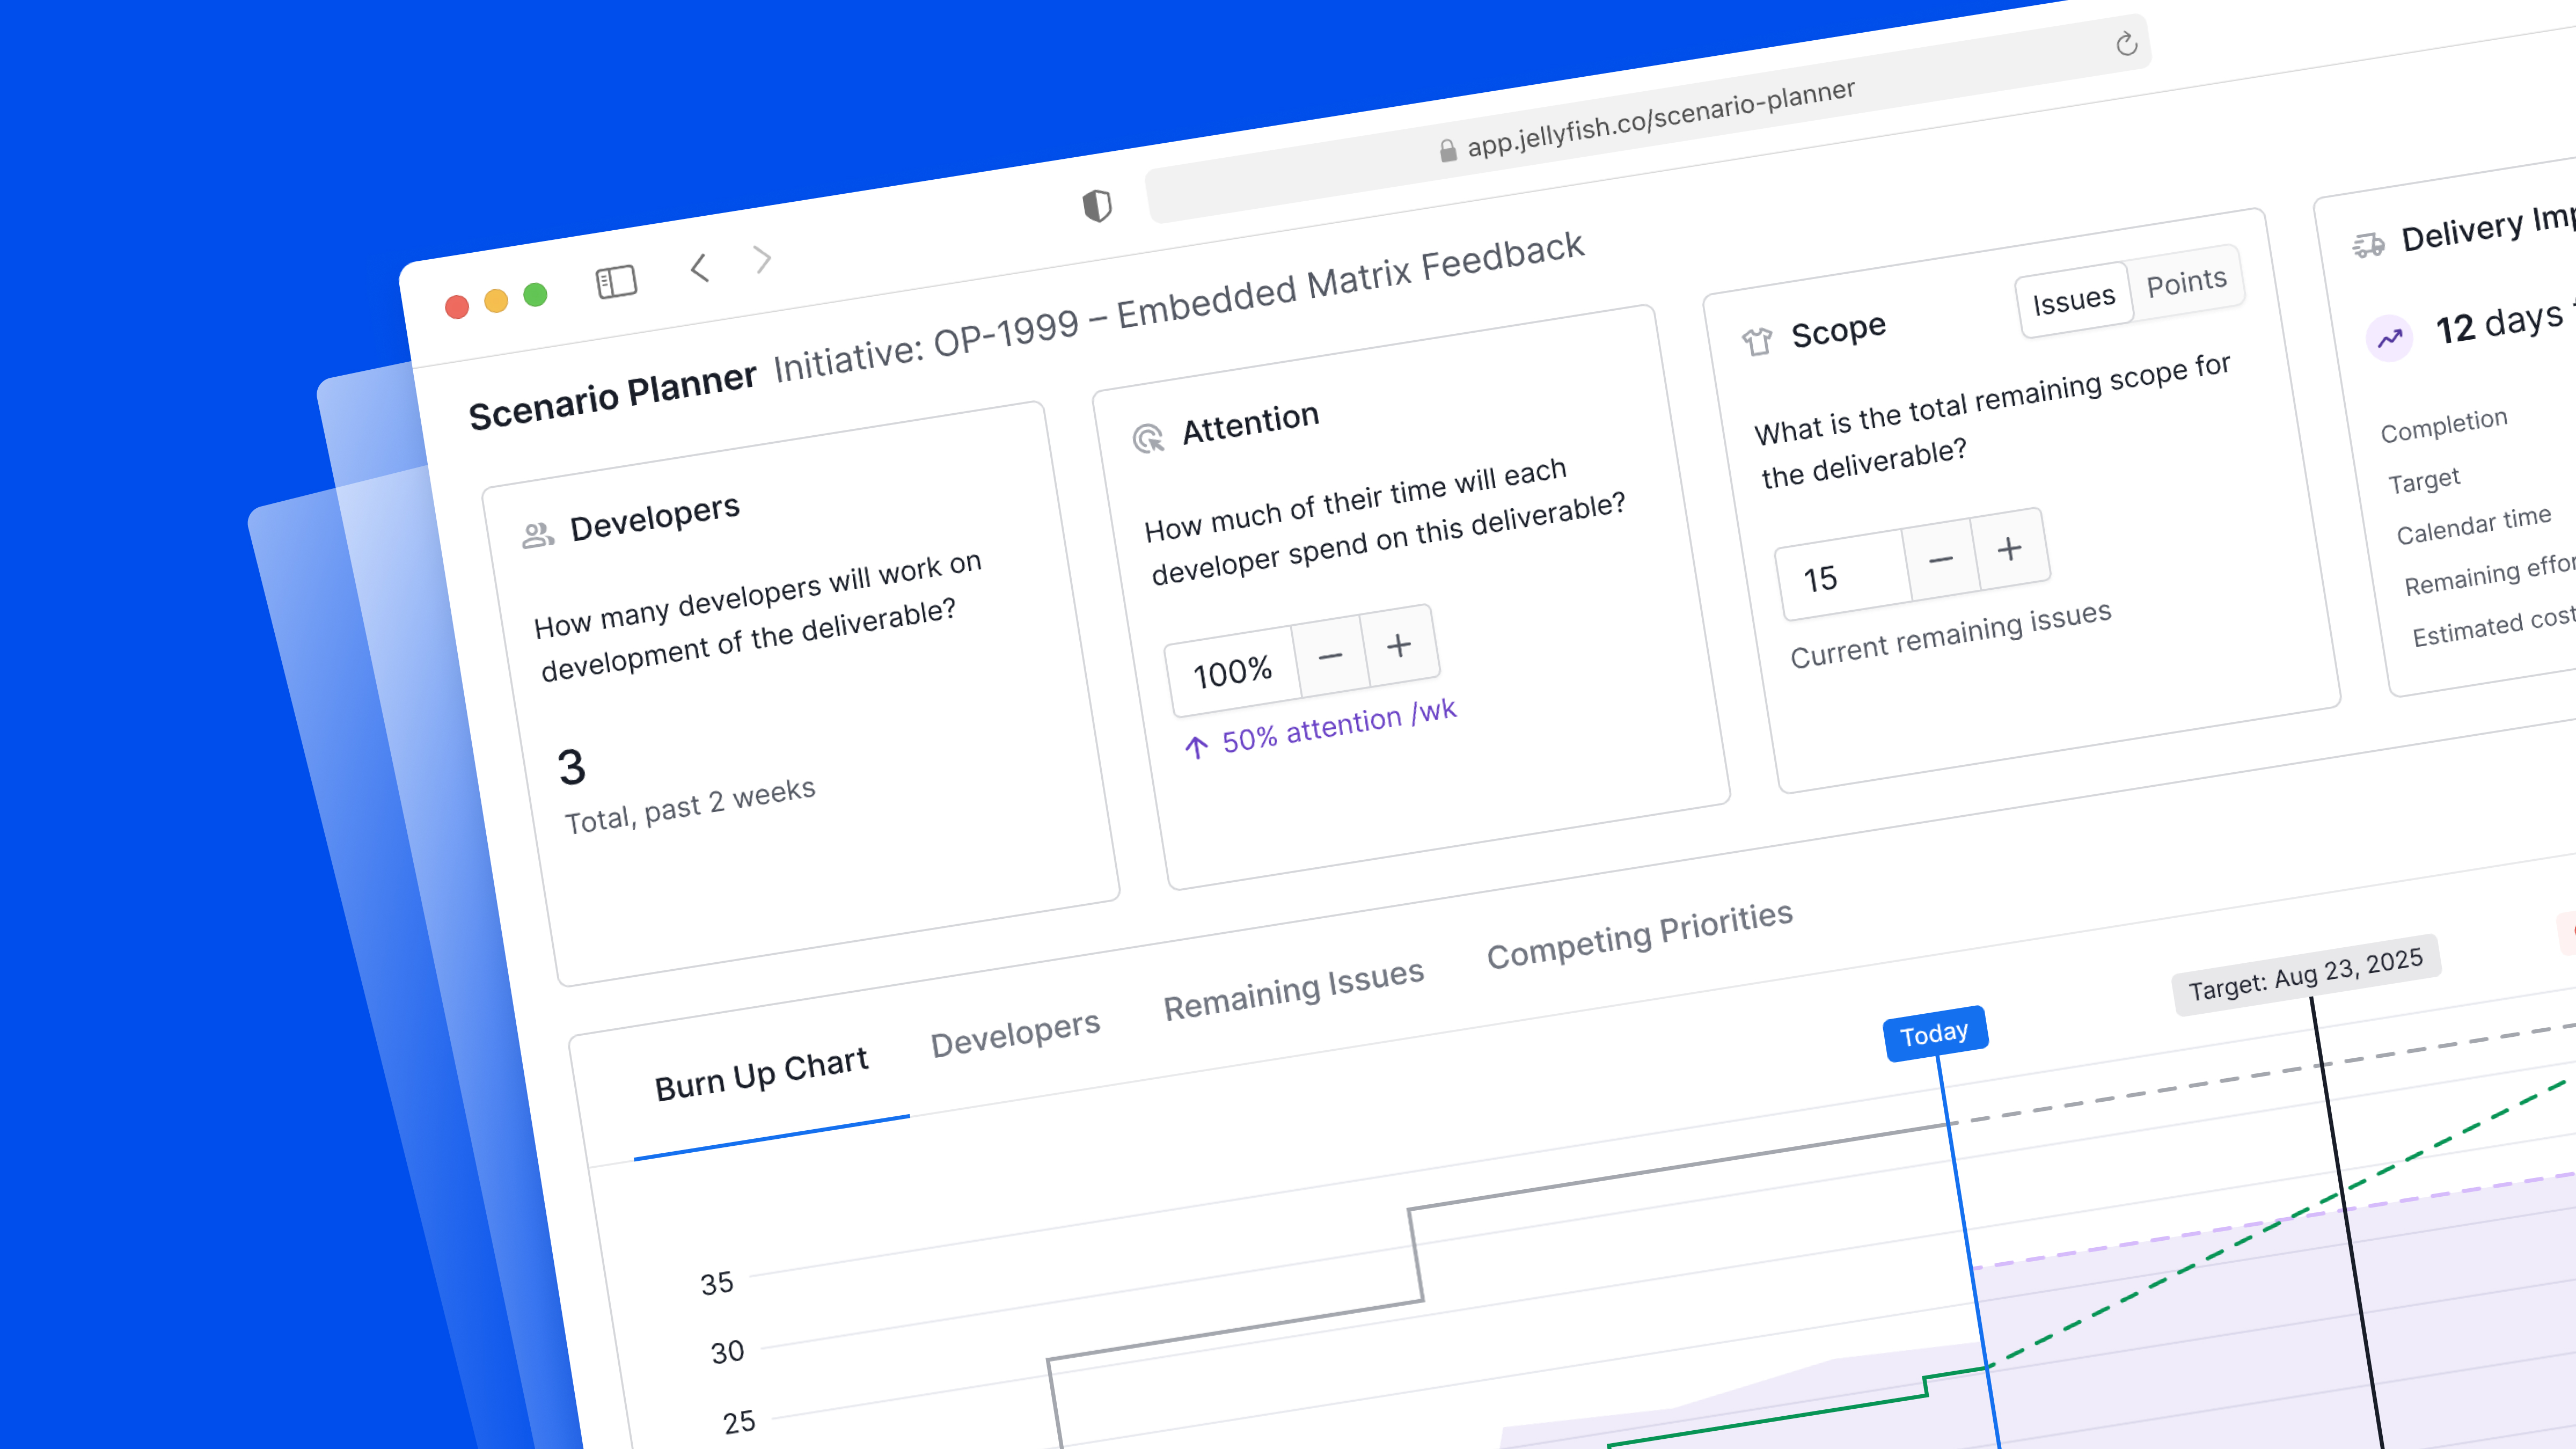Click the purple trend arrow icon beside 12 days

pos(2390,339)
